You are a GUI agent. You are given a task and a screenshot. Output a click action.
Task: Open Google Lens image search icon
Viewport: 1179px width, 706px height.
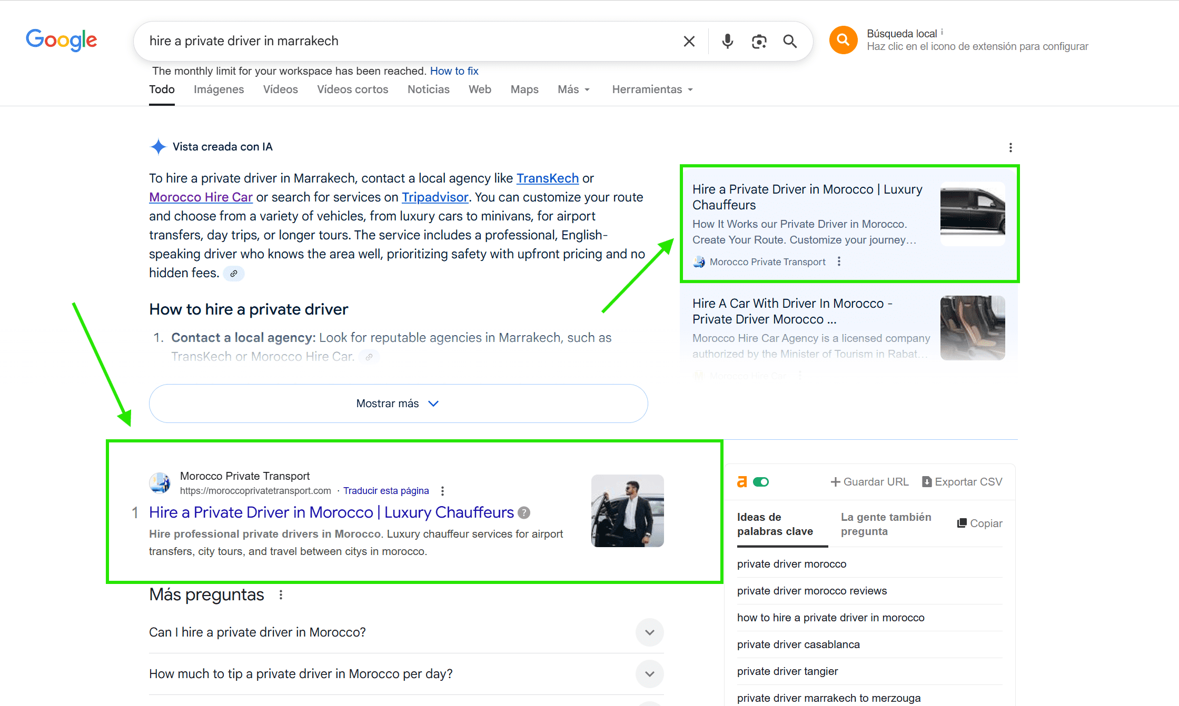759,41
